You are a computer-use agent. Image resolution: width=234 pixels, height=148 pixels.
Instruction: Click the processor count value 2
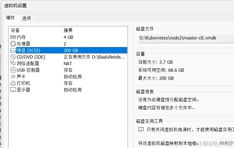[65, 44]
